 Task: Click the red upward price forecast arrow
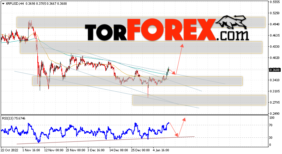coord(179,59)
